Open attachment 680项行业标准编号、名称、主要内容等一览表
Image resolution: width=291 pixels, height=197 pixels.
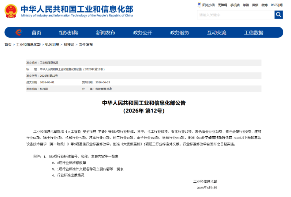(83, 156)
